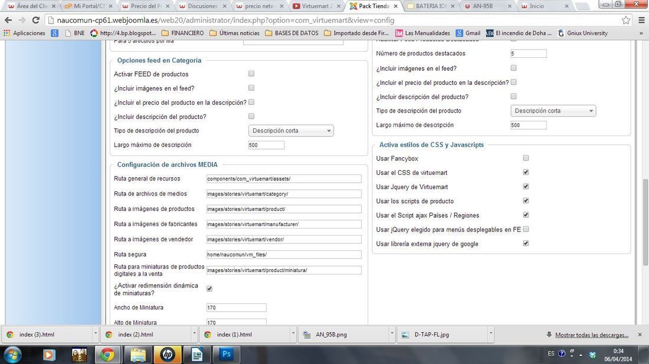This screenshot has width=649, height=364.
Task: Uncheck Usar el CSS de virtuemart
Action: (526, 172)
